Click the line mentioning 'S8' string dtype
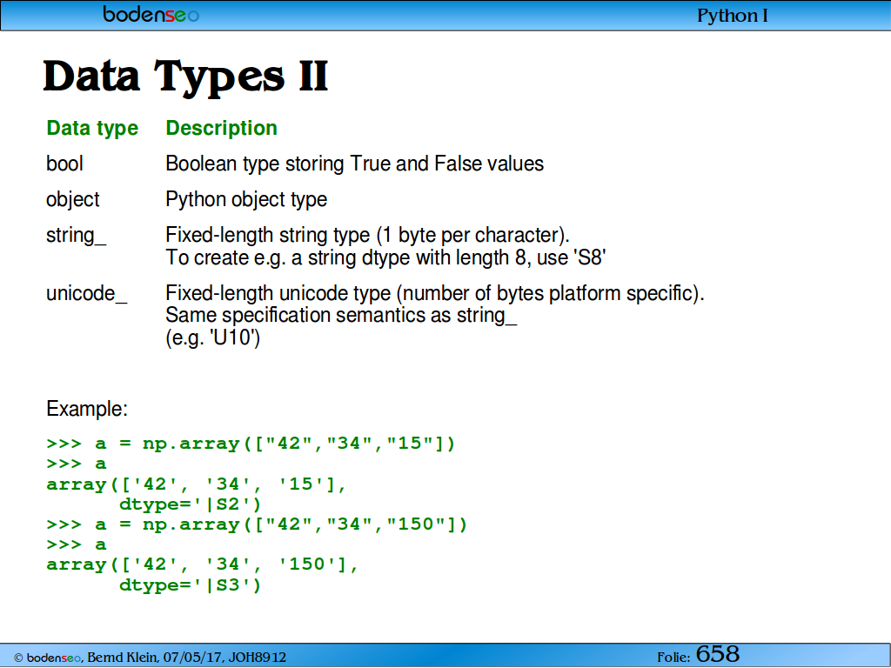The image size is (891, 668). [x=385, y=257]
